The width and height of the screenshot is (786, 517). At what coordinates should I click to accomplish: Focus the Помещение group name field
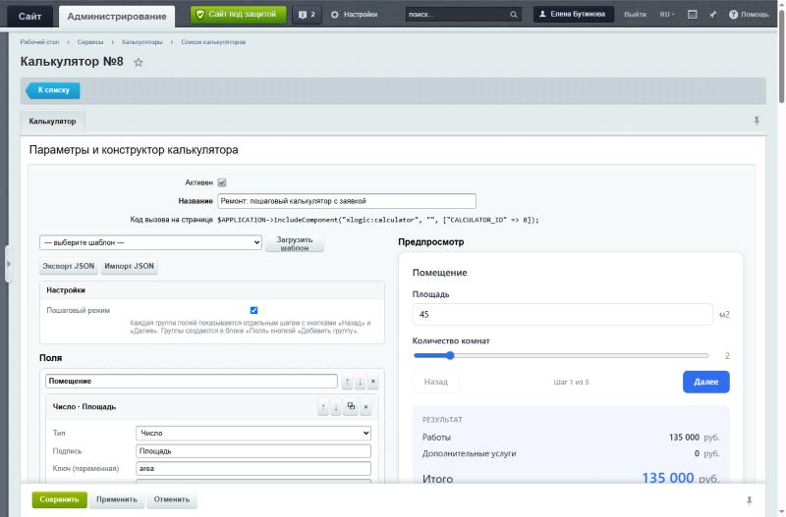(192, 382)
